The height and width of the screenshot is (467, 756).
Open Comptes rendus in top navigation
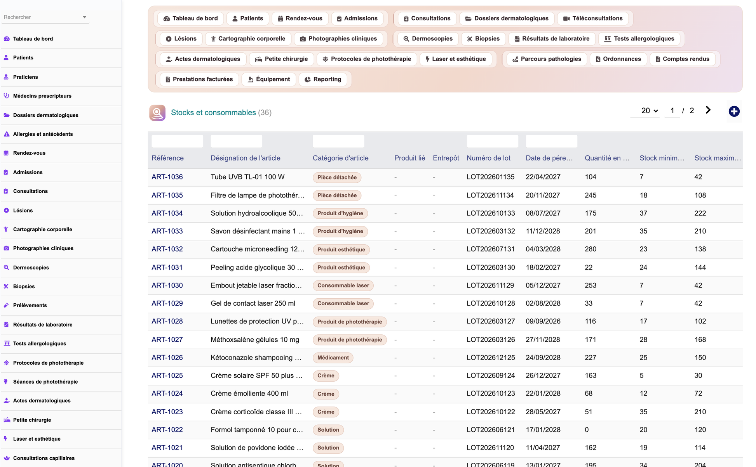click(x=682, y=59)
